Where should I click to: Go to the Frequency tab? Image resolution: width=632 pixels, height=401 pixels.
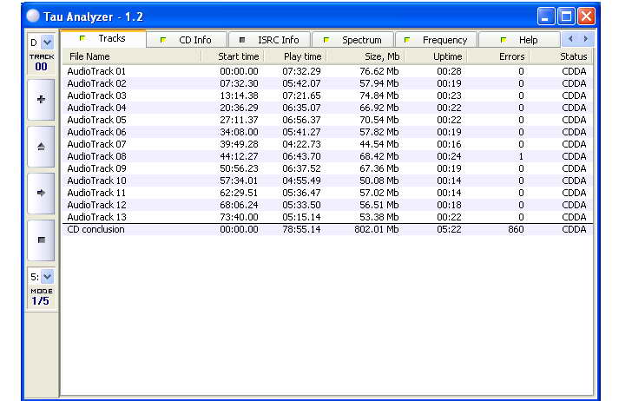click(x=436, y=40)
